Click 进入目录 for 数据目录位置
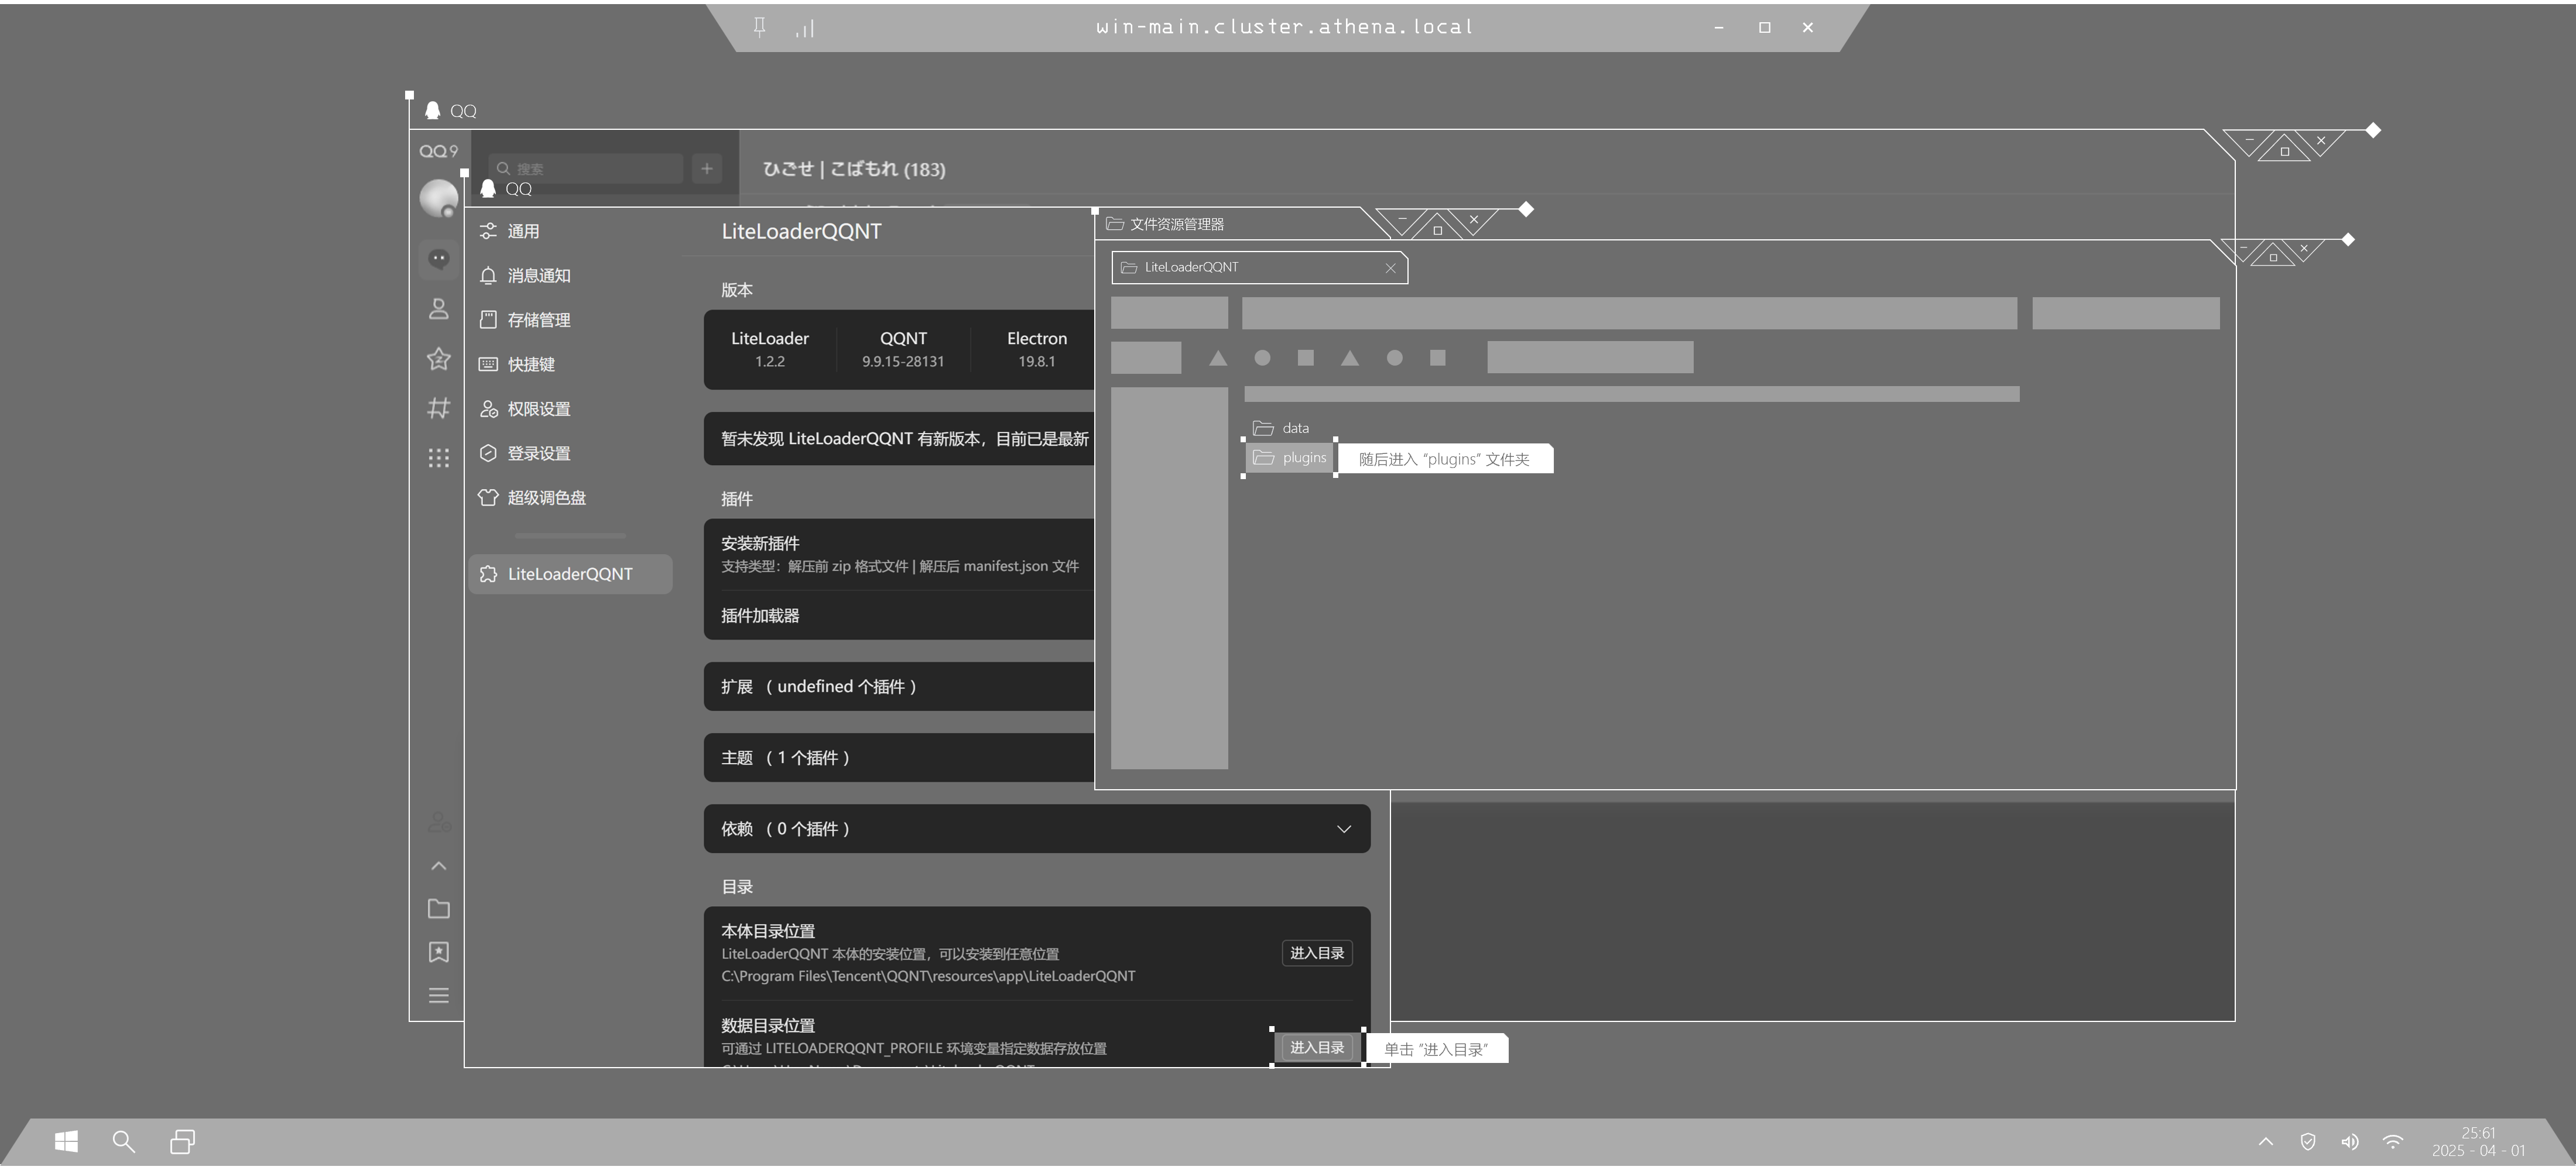This screenshot has height=1170, width=2576. click(x=1316, y=1047)
